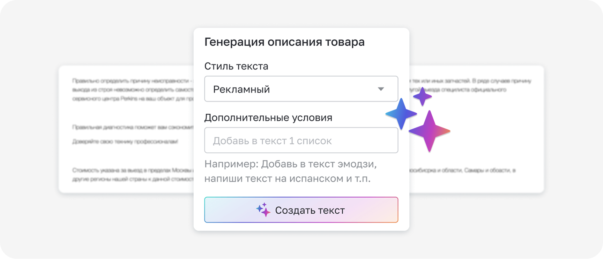
Task: Open the Стиль текста dropdown showing Рекламный
Action: [x=301, y=89]
